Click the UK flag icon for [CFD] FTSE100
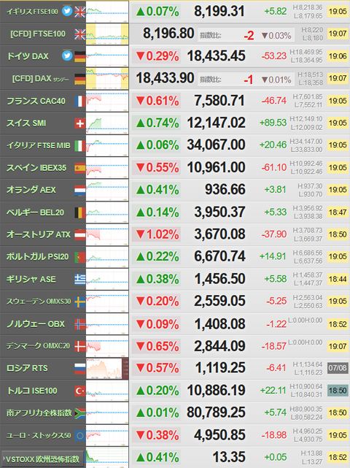Image resolution: width=350 pixels, height=468 pixels. point(80,34)
